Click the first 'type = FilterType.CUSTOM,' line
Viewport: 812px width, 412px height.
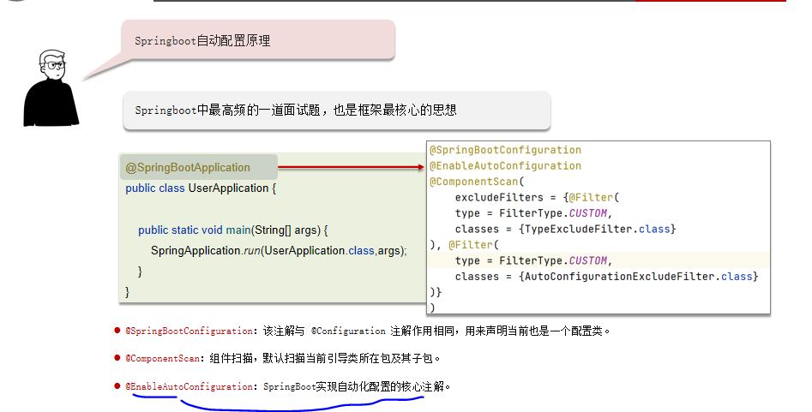pyautogui.click(x=533, y=213)
